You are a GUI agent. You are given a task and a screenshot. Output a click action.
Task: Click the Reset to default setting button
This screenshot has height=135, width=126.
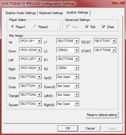102,115
